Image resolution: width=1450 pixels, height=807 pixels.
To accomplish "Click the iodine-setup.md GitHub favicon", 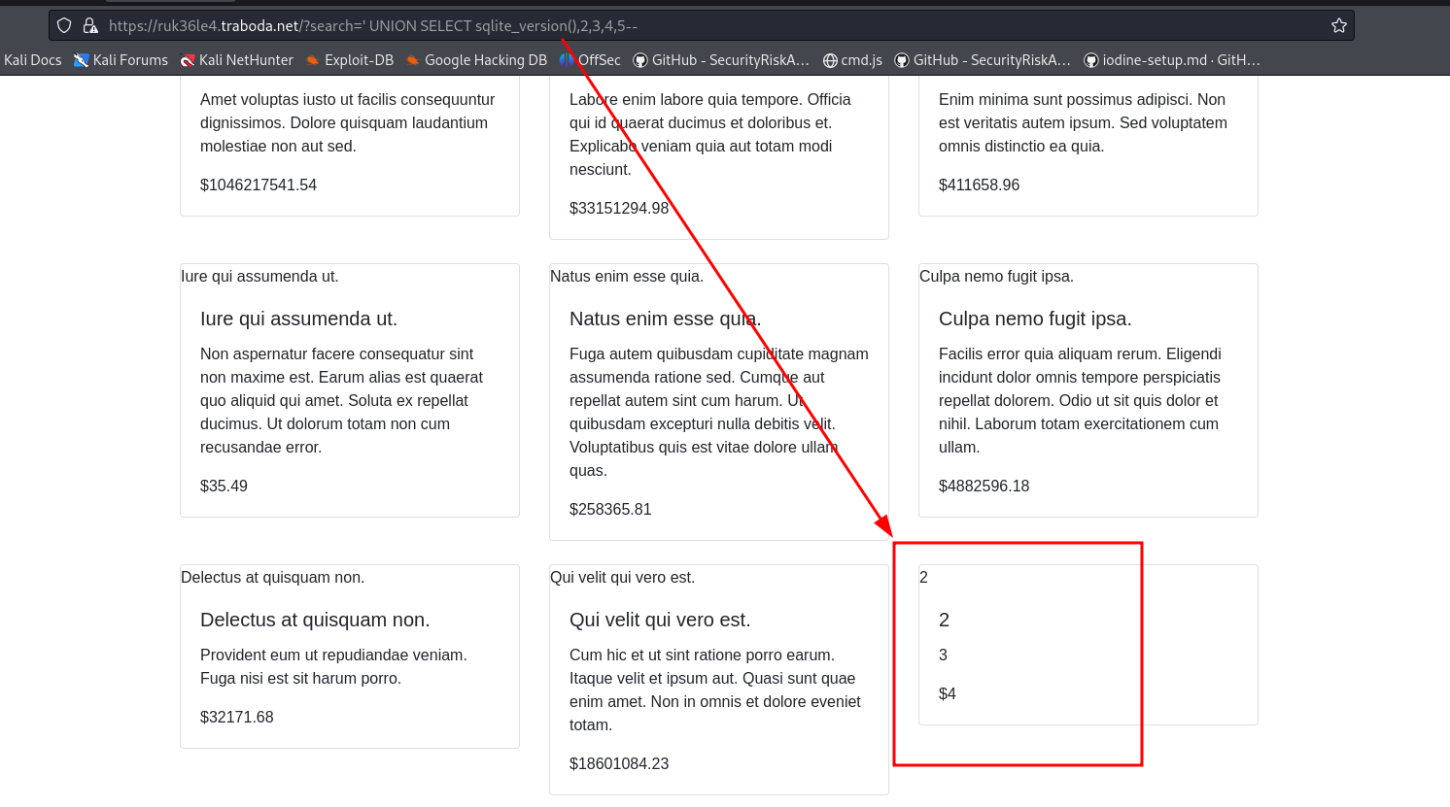I will (1091, 60).
